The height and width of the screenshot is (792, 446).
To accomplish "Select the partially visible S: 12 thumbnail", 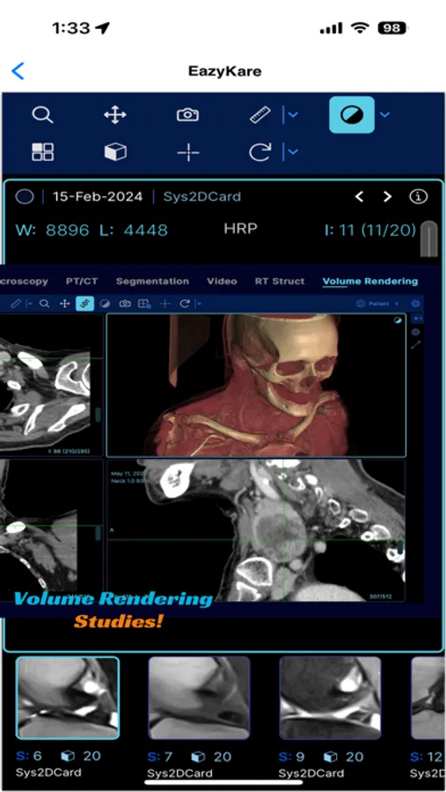I will pos(428,698).
